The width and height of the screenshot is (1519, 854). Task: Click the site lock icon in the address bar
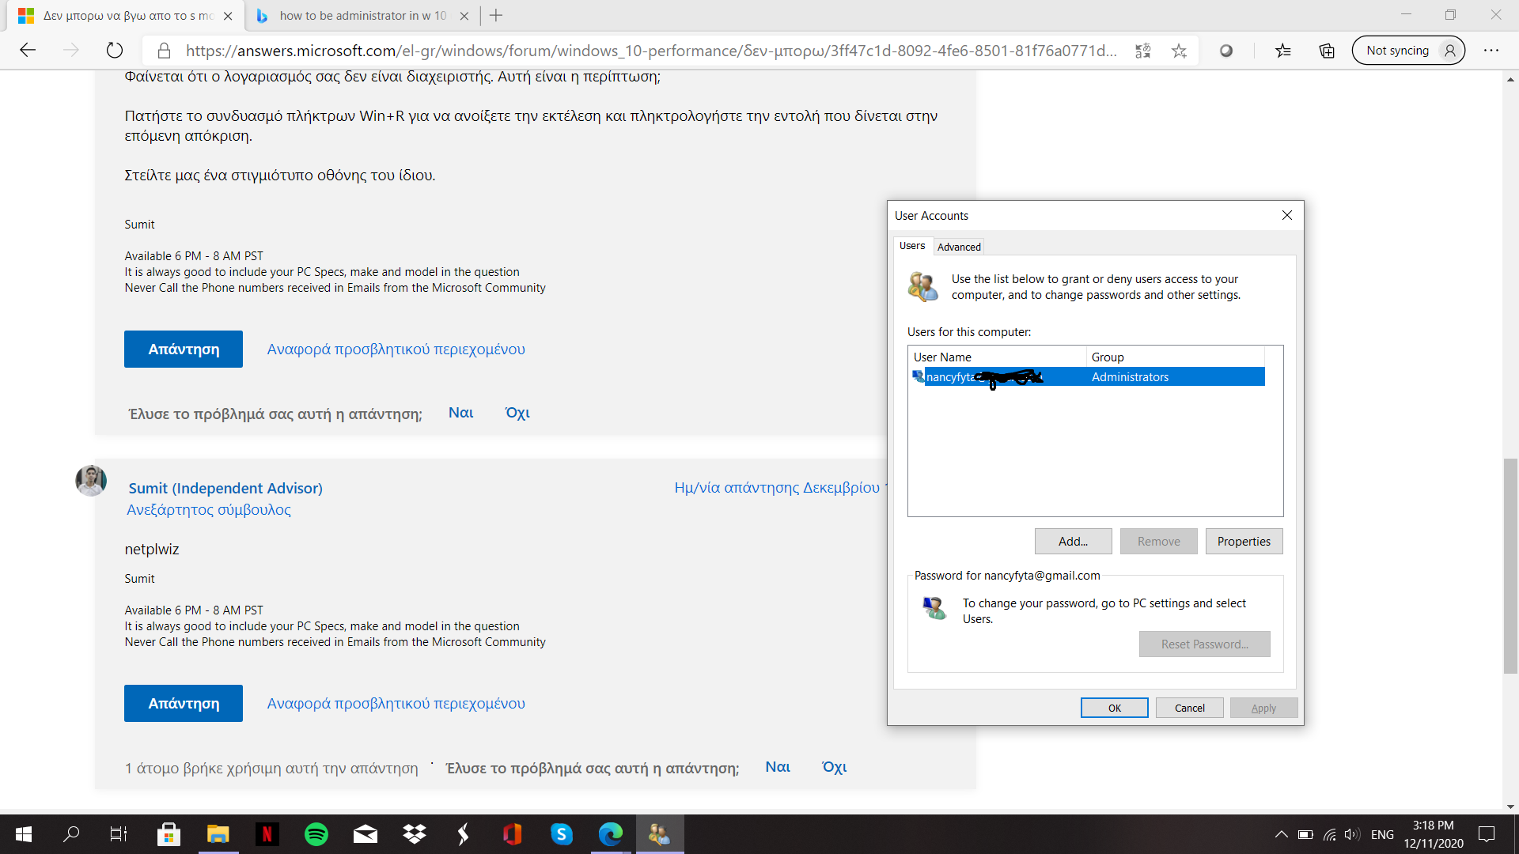coord(164,51)
